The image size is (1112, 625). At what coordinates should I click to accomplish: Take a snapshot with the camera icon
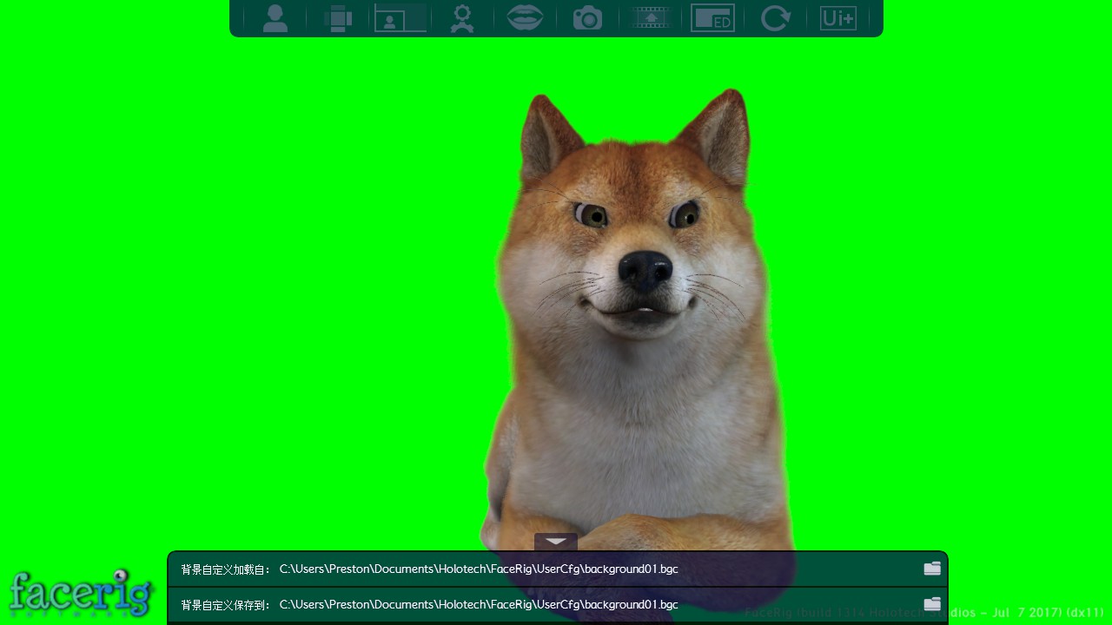[x=586, y=17]
